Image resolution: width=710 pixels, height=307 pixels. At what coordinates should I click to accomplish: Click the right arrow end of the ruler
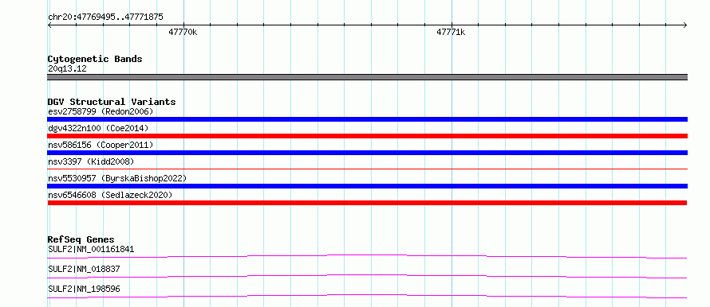click(685, 25)
